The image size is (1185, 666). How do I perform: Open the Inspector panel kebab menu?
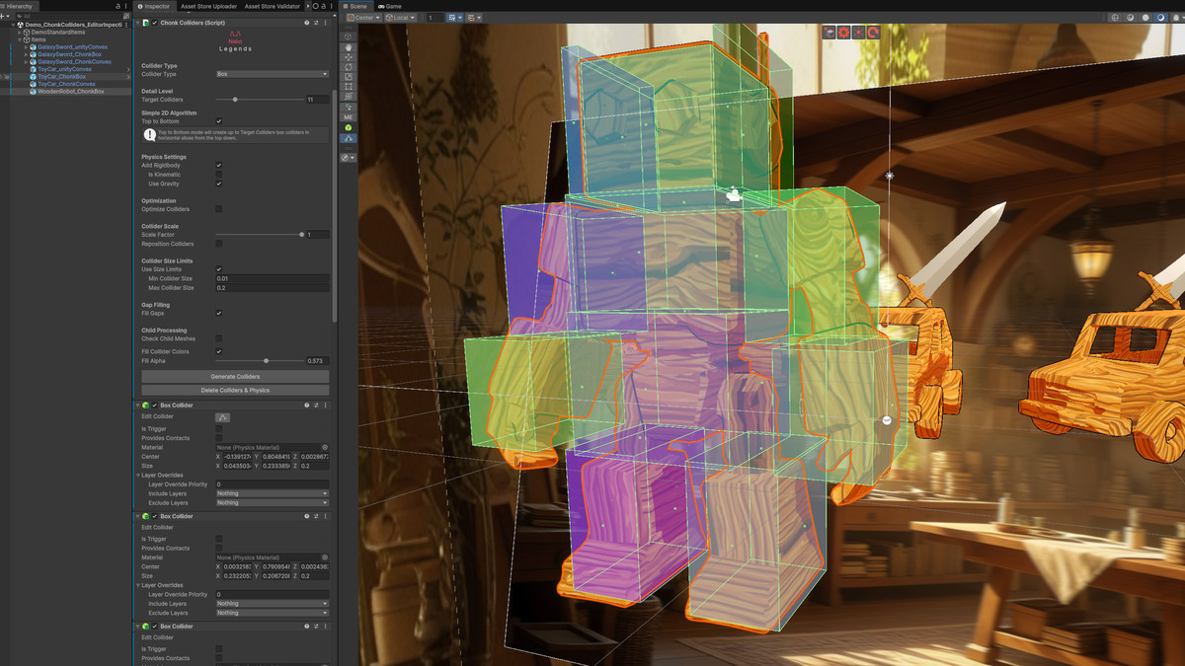coord(332,6)
